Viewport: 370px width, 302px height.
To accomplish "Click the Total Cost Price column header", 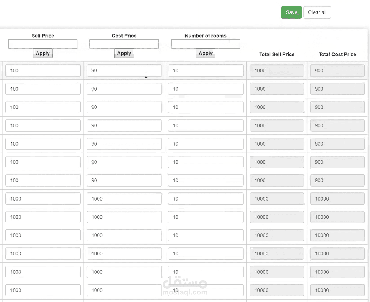I will (337, 54).
